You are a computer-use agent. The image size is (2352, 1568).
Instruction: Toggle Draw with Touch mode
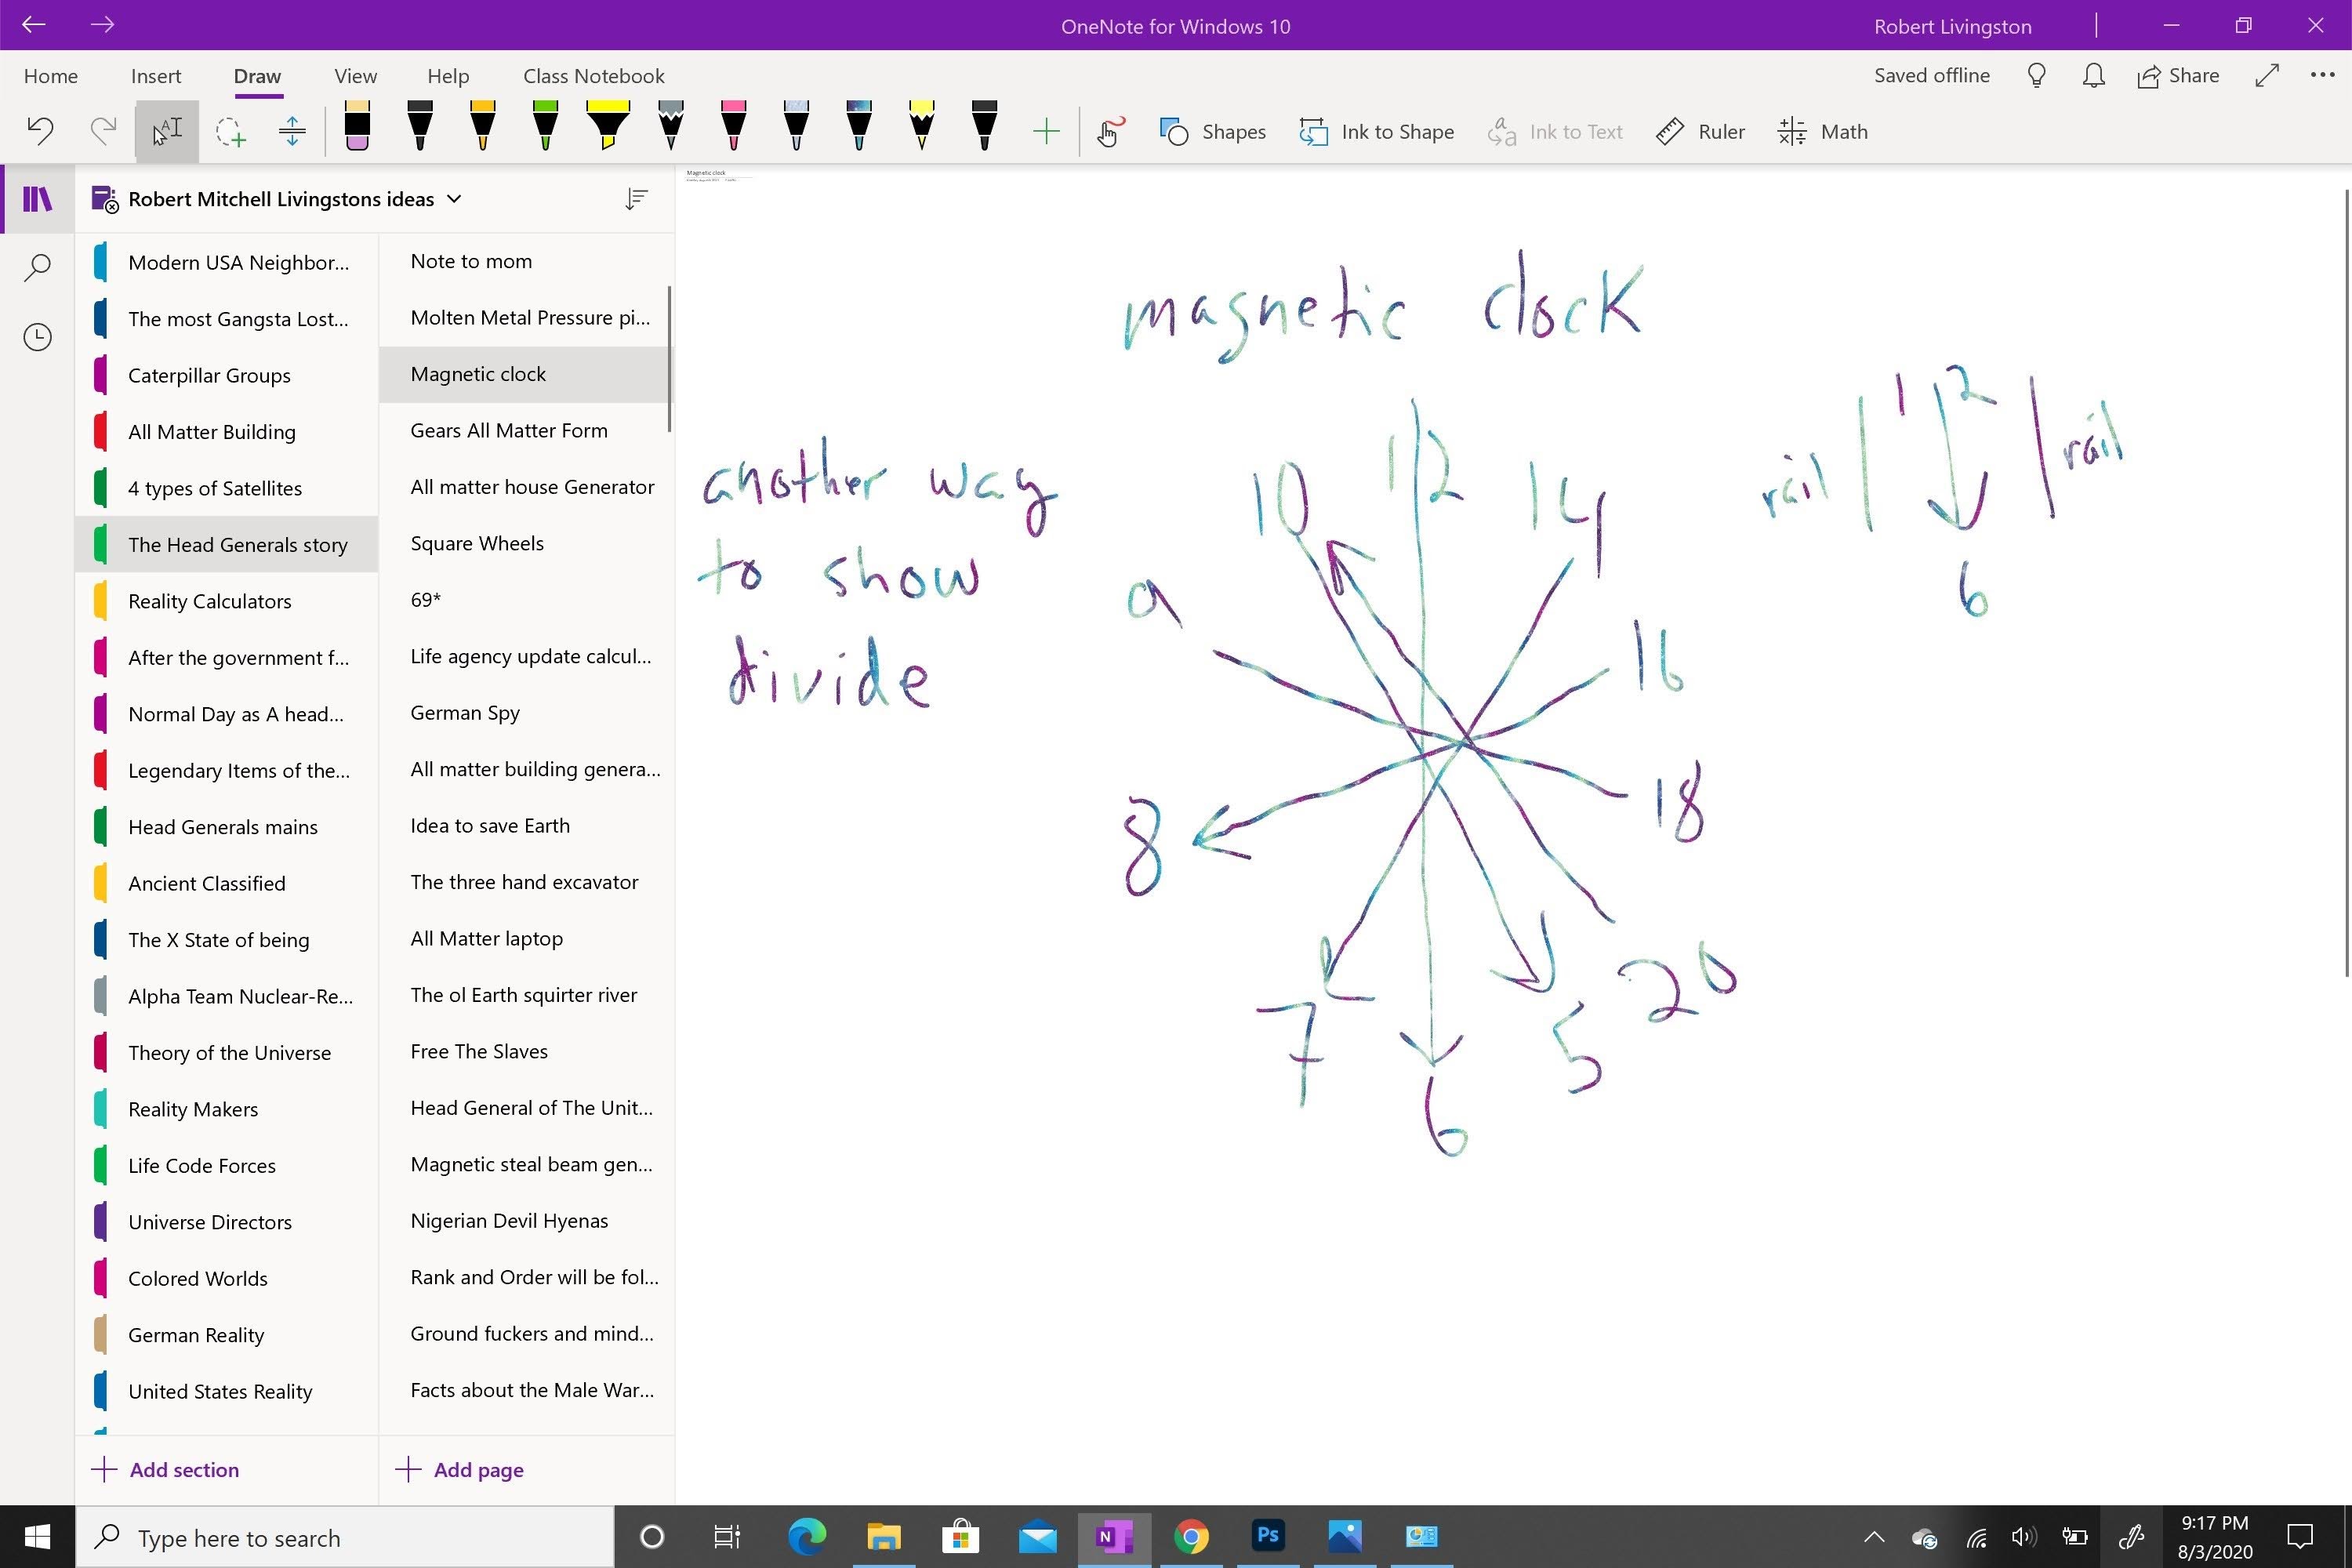click(x=1109, y=132)
